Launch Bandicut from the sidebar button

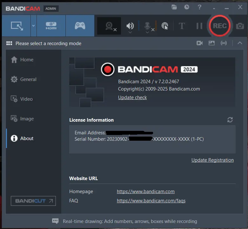coord(33,201)
